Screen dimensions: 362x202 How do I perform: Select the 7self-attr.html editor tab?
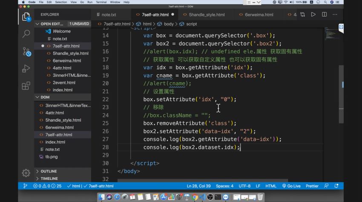tap(155, 14)
